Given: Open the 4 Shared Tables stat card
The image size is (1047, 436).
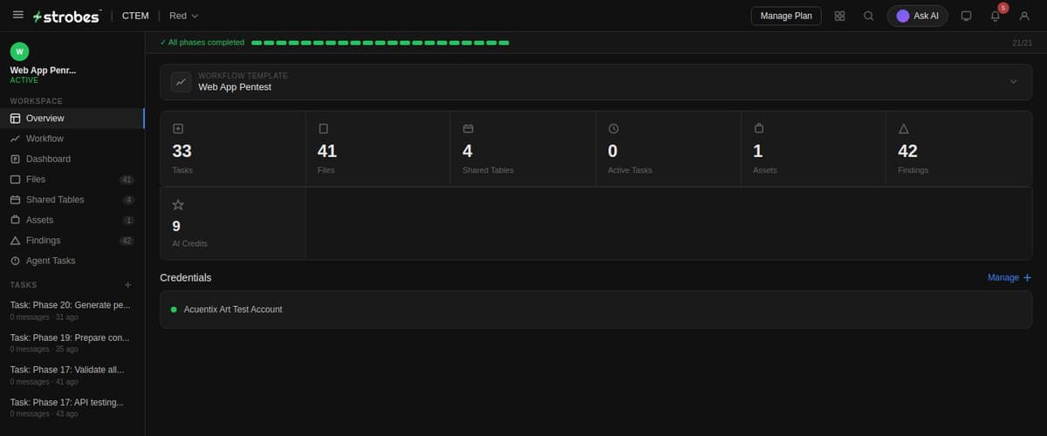Looking at the screenshot, I should [523, 148].
